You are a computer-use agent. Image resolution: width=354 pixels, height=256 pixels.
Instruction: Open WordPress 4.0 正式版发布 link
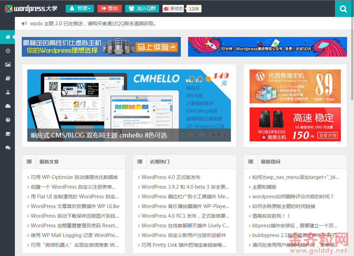click(x=171, y=177)
